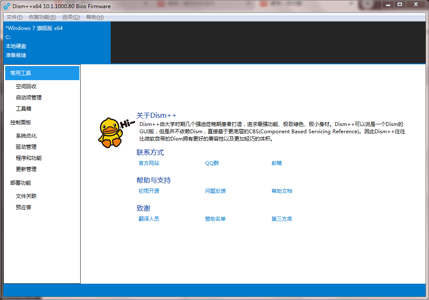Open 系统优化 in the sidebar
The width and height of the screenshot is (429, 300).
click(26, 136)
